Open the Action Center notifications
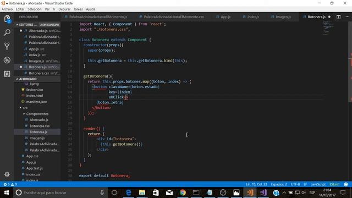Image resolution: width=352 pixels, height=198 pixels. [x=343, y=193]
